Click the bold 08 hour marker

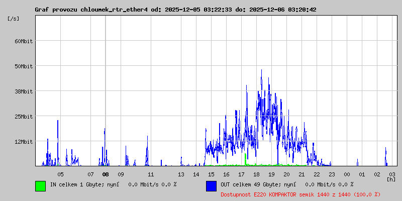pos(106,174)
